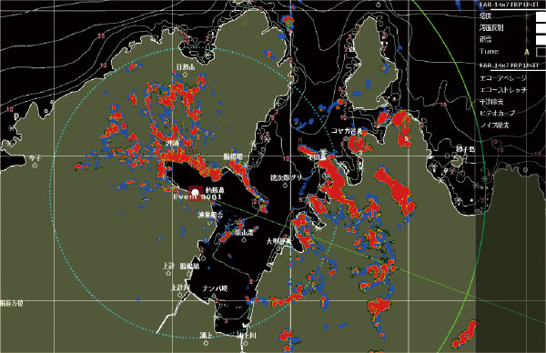546x353 pixels.
Task: Open the エコーアベレージ setting
Action: point(503,78)
